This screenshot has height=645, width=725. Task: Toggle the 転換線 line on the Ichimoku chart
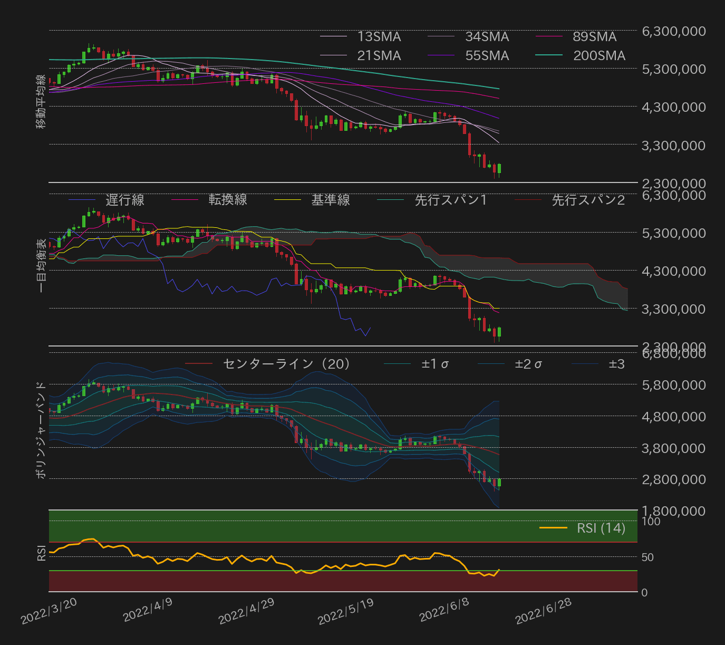[x=185, y=200]
